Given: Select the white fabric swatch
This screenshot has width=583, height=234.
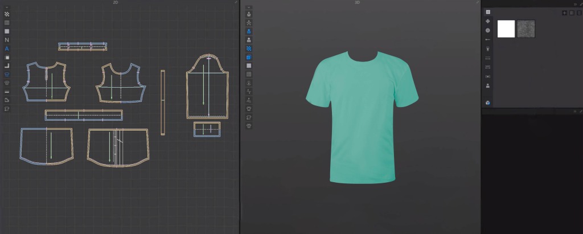Looking at the screenshot, I should pos(506,29).
